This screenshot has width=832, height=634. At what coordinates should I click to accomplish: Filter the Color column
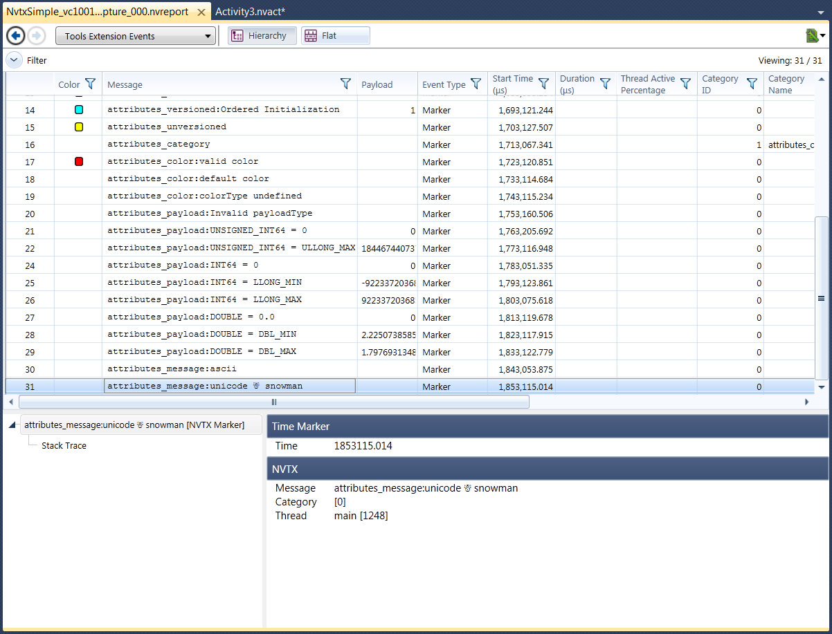[90, 84]
